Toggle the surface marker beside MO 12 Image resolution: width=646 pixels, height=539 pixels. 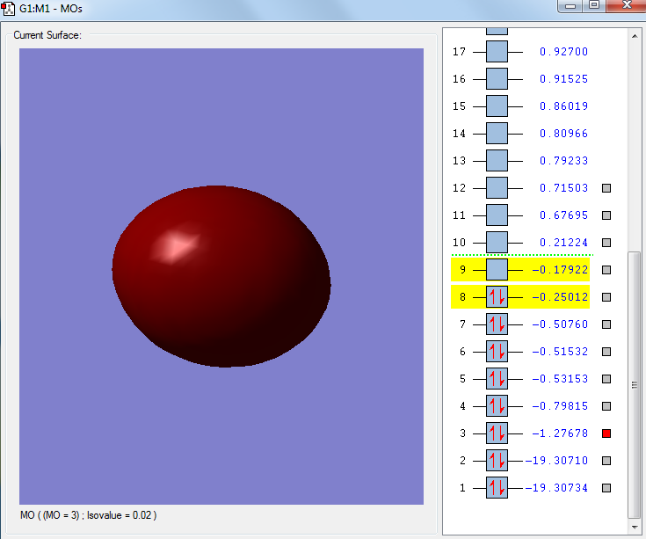606,188
